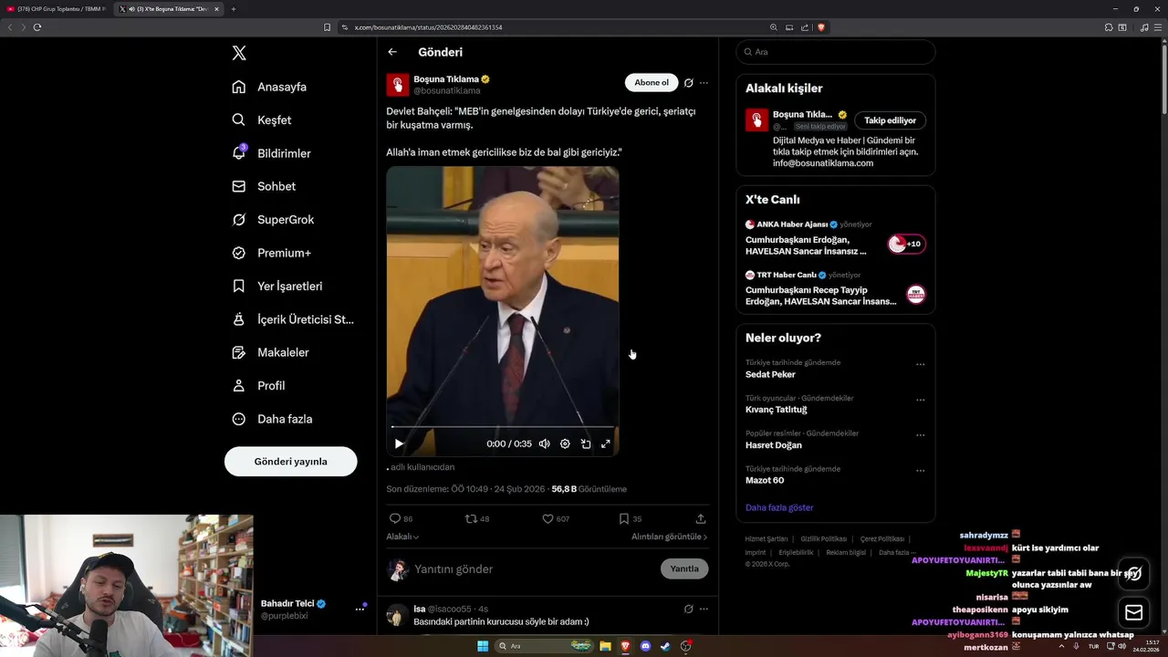Screen dimensions: 1168x657
Task: Click the Ara search field on X
Action: 836,52
